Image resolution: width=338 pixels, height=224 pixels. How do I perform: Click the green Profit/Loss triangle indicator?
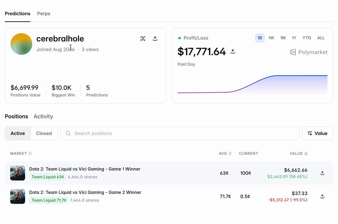click(x=179, y=38)
